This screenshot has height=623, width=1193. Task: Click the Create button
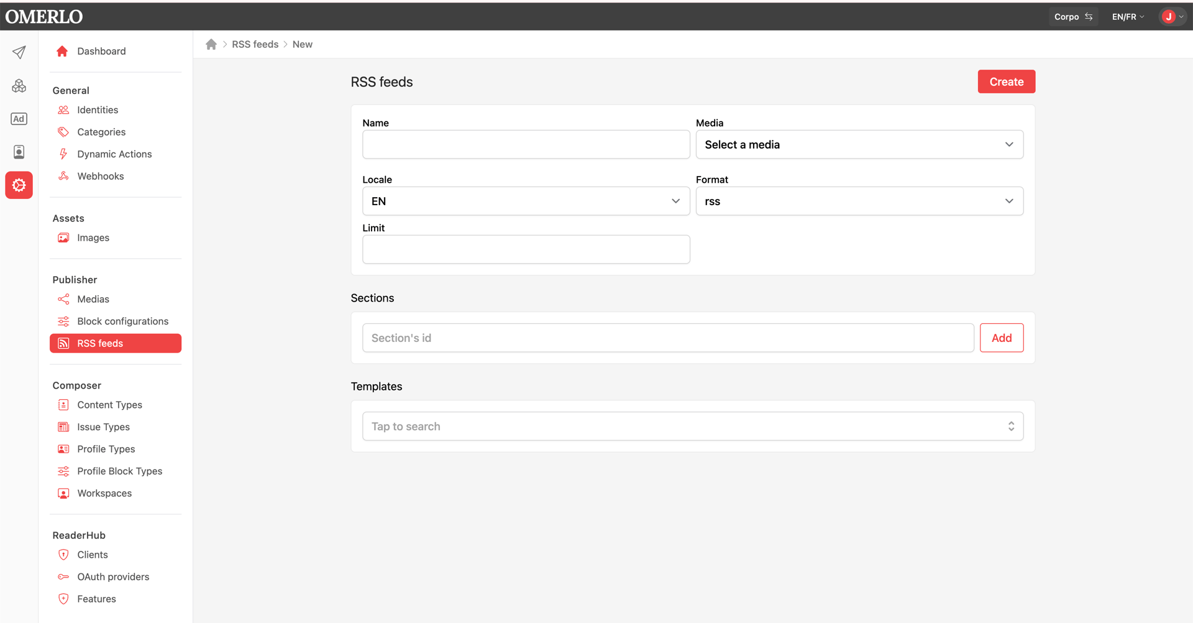(1006, 81)
